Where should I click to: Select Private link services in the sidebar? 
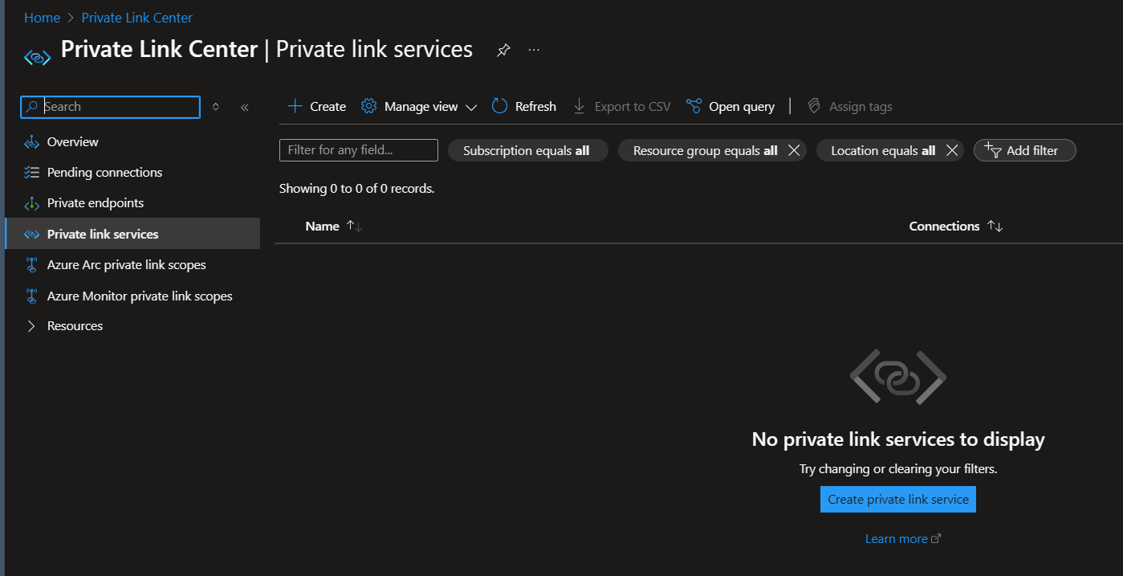click(x=103, y=234)
